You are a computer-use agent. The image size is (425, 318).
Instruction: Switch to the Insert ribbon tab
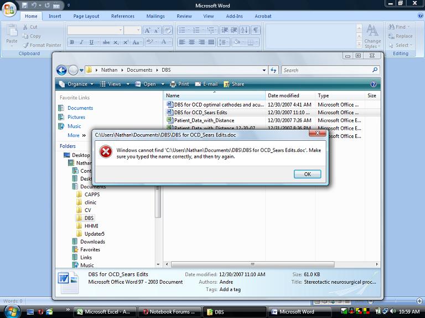click(x=55, y=16)
